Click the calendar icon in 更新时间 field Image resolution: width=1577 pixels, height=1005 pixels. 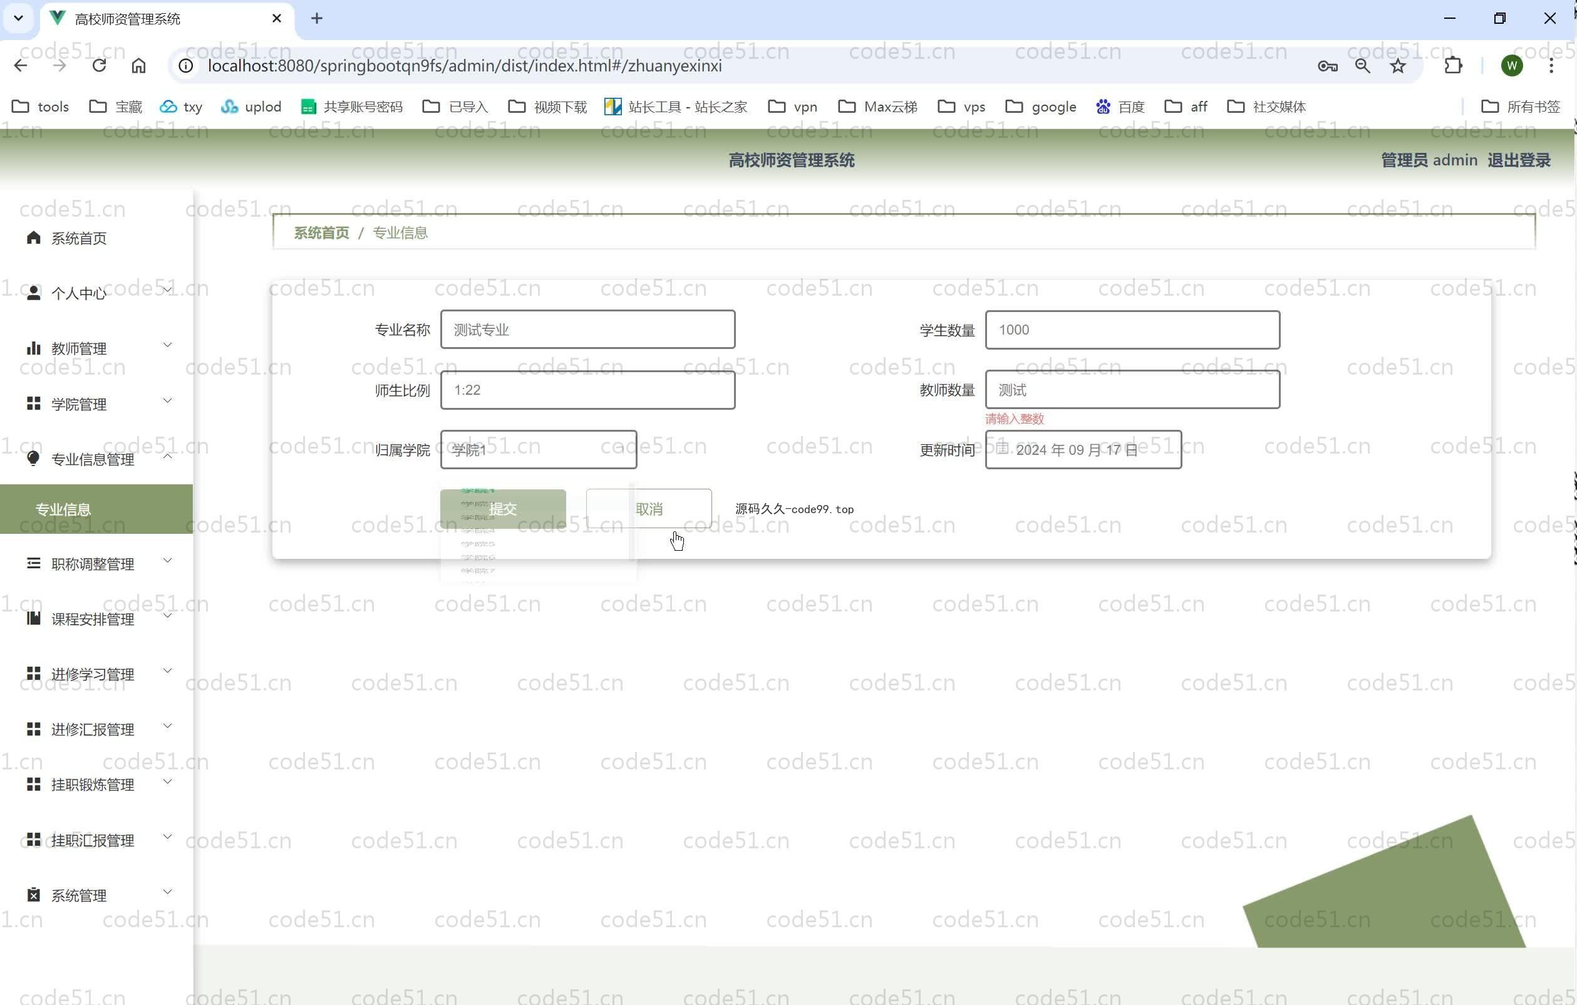1003,448
